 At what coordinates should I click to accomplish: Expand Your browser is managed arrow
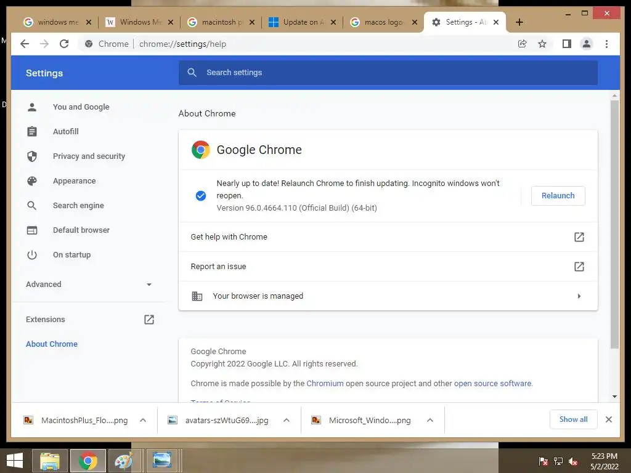point(579,296)
